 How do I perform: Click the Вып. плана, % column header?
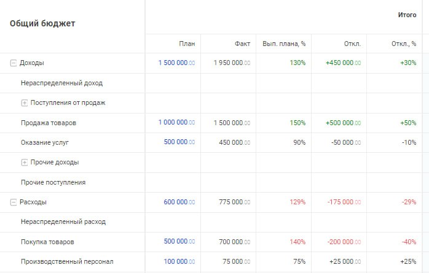[x=284, y=44]
